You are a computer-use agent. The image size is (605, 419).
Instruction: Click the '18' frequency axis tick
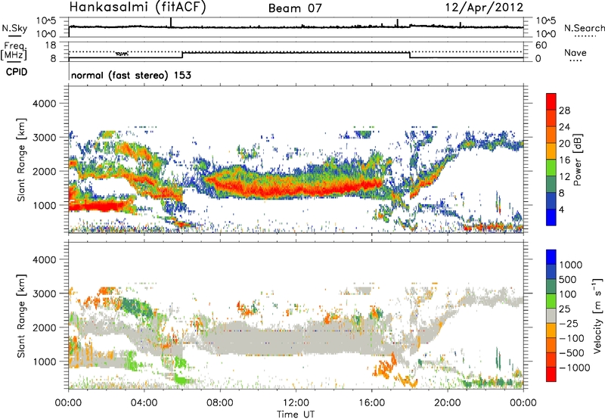pyautogui.click(x=51, y=45)
